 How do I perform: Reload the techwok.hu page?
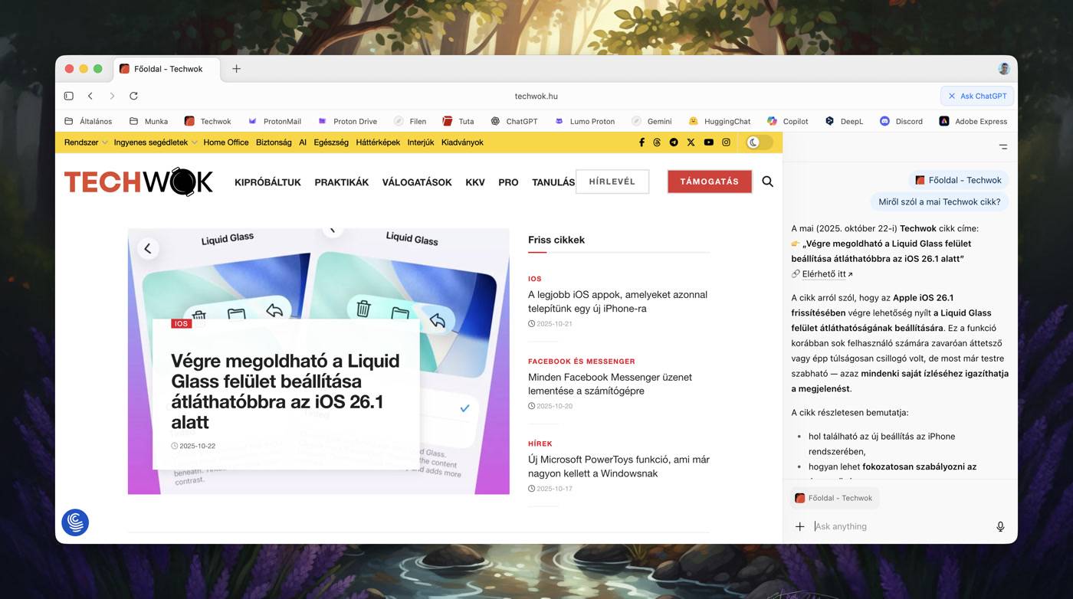tap(133, 96)
